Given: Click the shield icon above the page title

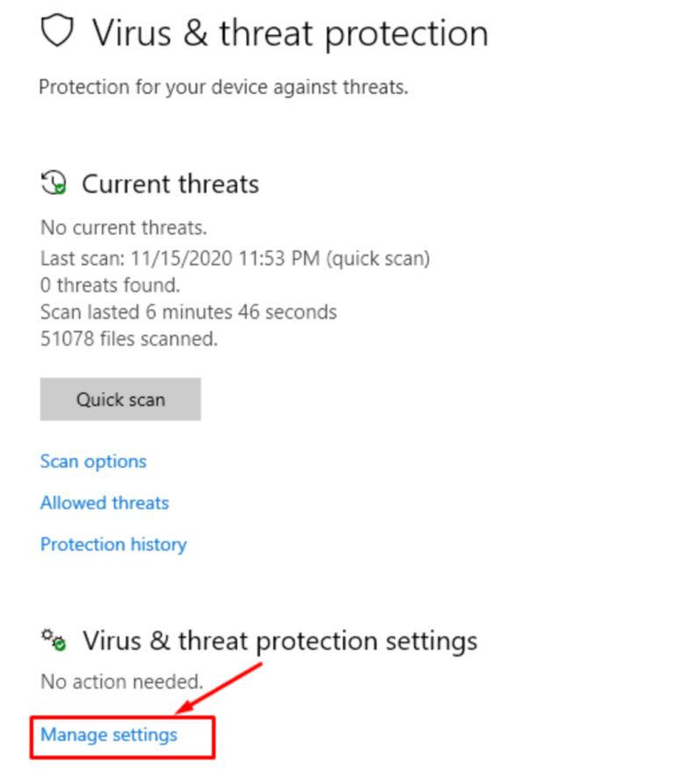Looking at the screenshot, I should click(56, 31).
